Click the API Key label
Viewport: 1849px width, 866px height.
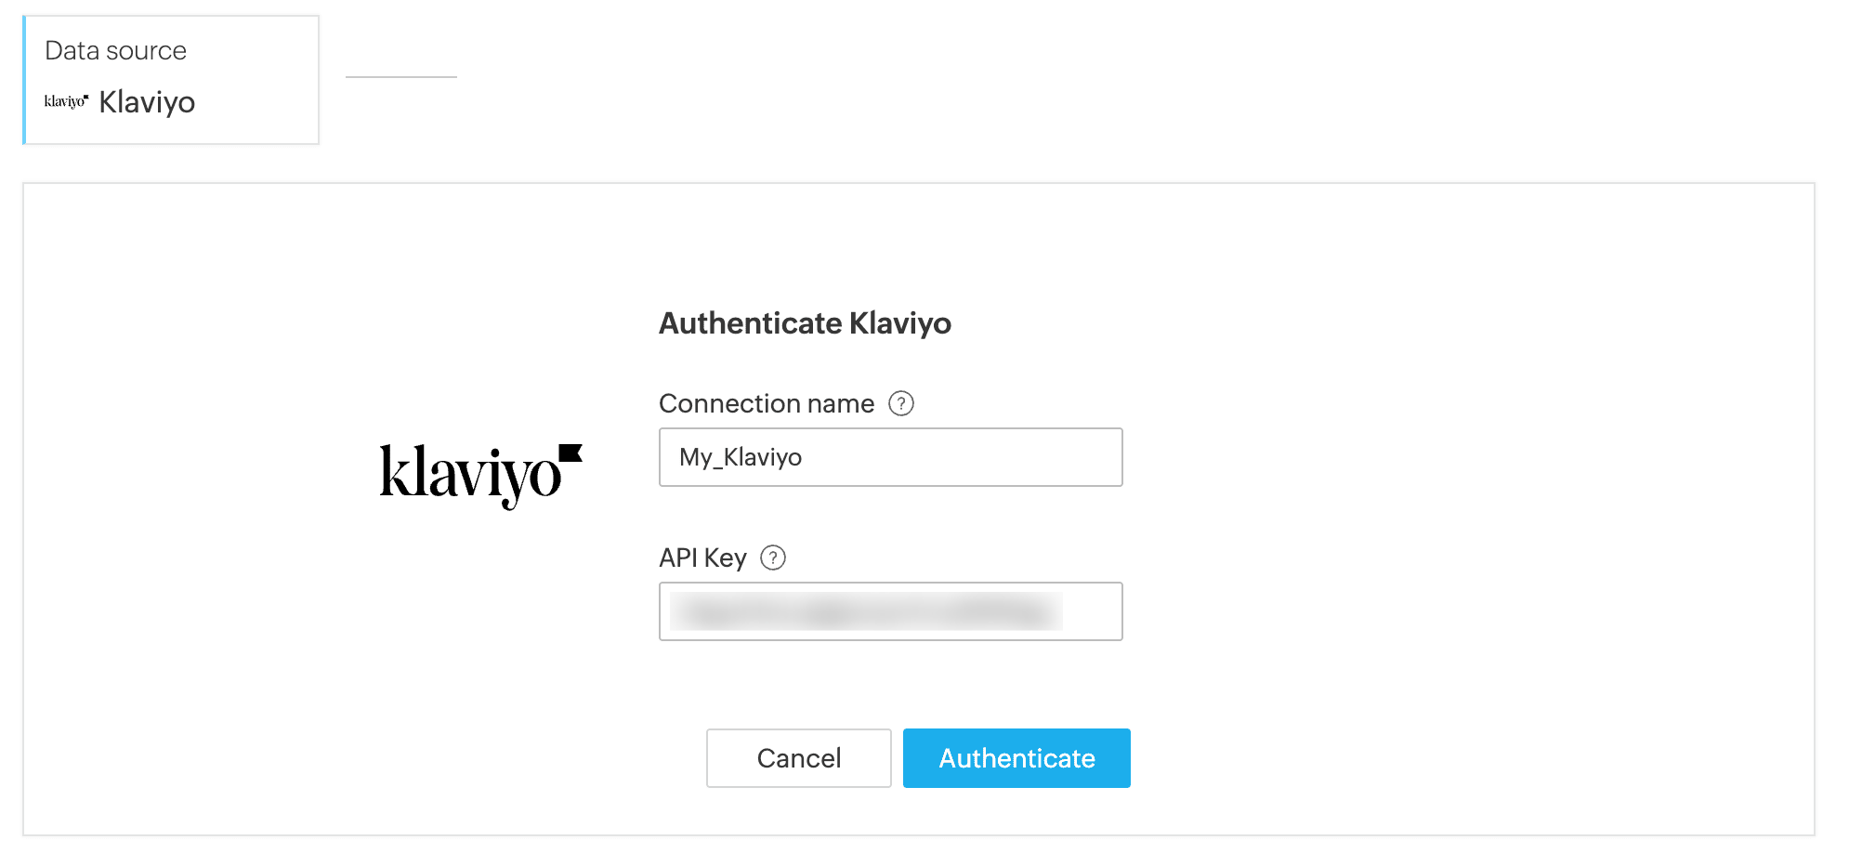702,558
